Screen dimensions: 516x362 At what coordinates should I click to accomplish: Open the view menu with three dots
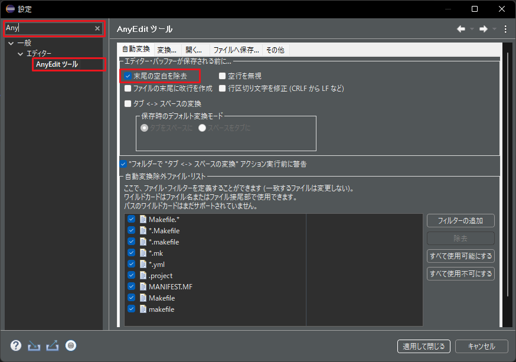pyautogui.click(x=505, y=29)
